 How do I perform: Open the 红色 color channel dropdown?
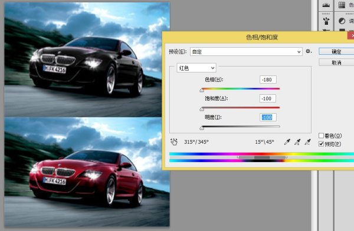(x=196, y=68)
